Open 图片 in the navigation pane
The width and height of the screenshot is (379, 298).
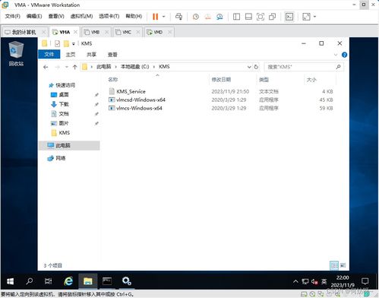[x=64, y=123]
